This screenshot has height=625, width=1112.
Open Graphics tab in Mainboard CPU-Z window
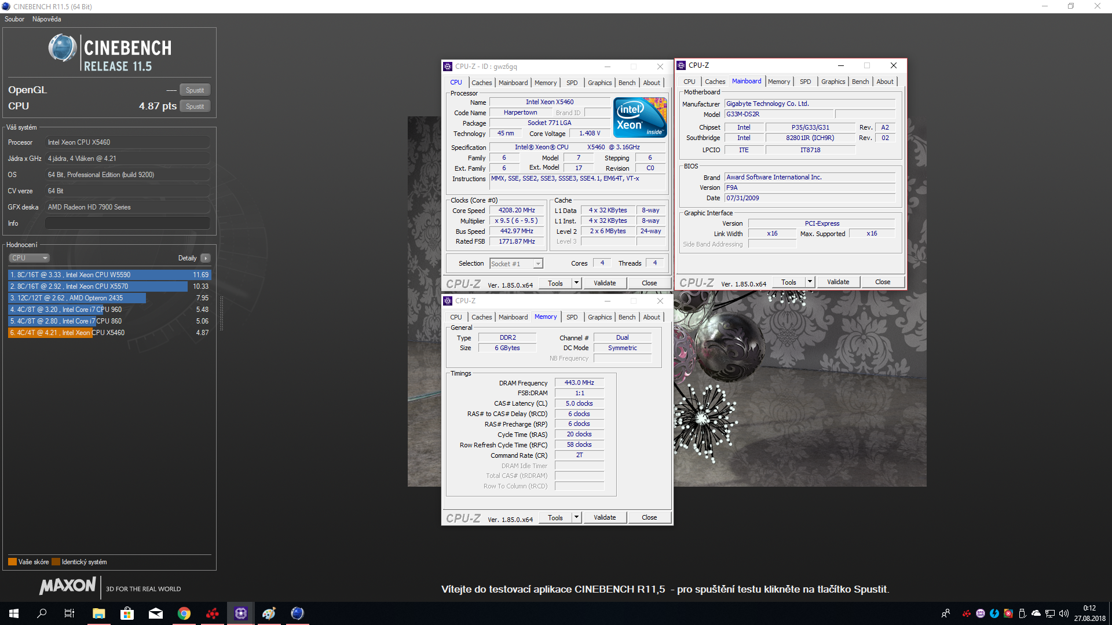833,82
